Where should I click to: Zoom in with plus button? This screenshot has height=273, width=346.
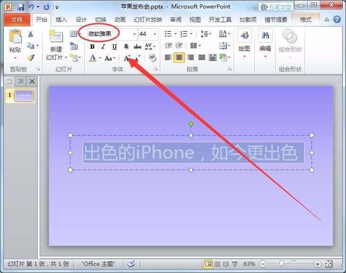tap(318, 264)
